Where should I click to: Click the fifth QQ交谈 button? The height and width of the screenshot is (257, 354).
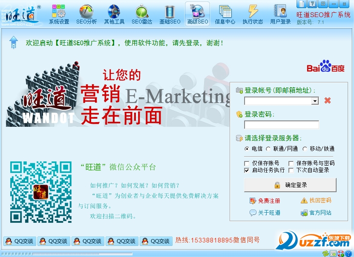(x=156, y=241)
